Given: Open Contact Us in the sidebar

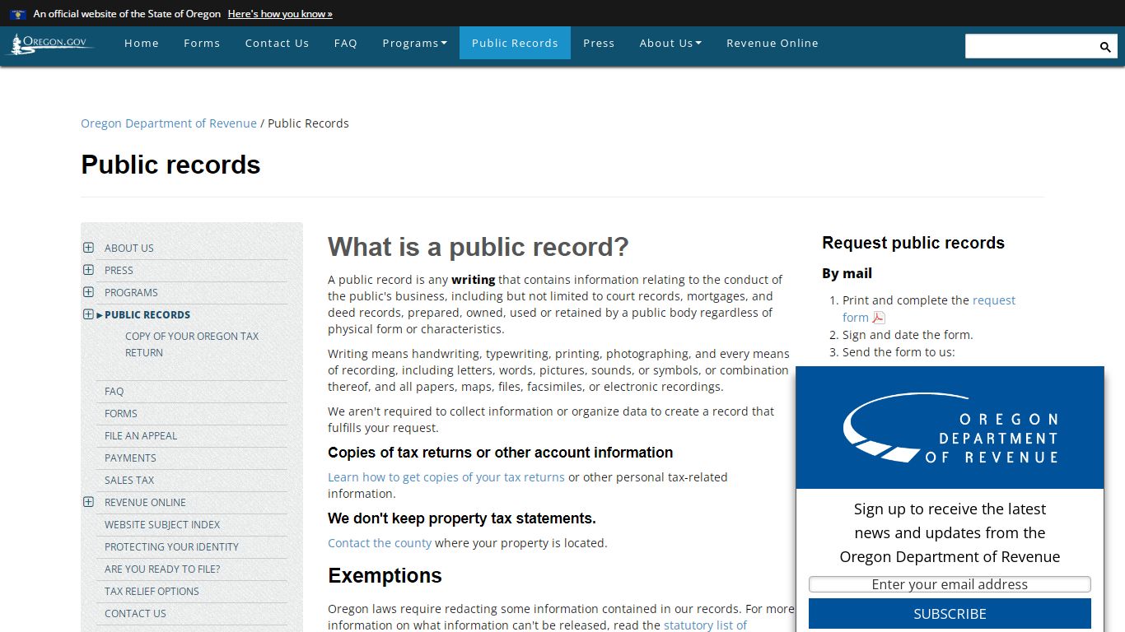Looking at the screenshot, I should pyautogui.click(x=135, y=614).
